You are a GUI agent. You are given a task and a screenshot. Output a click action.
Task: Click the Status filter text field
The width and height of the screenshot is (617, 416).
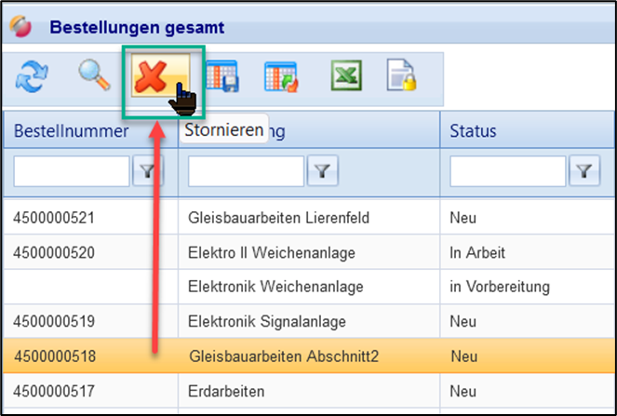click(507, 170)
